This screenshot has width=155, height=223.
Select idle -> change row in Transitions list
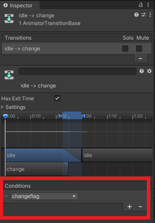point(77,49)
